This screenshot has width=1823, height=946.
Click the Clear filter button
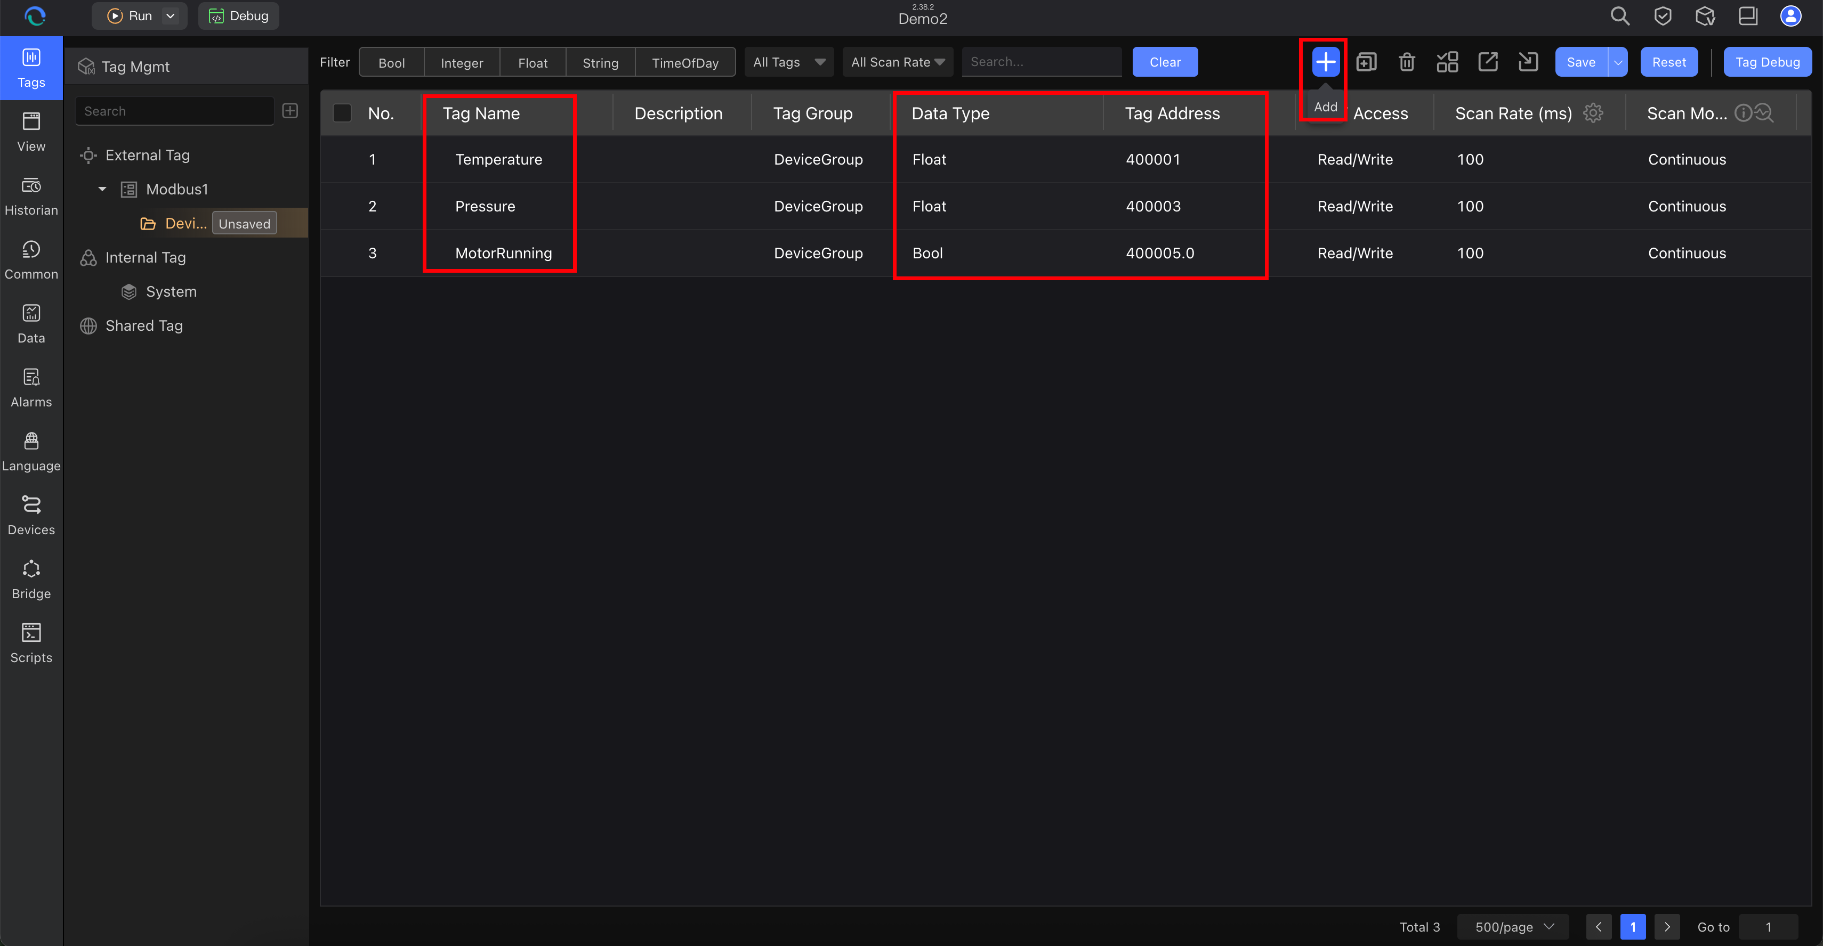coord(1165,62)
